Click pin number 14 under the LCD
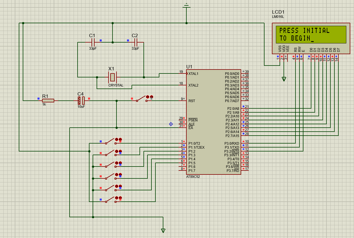 point(336,59)
